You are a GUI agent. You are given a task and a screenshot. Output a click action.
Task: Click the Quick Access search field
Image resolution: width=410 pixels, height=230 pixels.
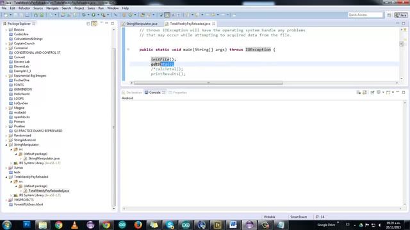[x=365, y=15]
